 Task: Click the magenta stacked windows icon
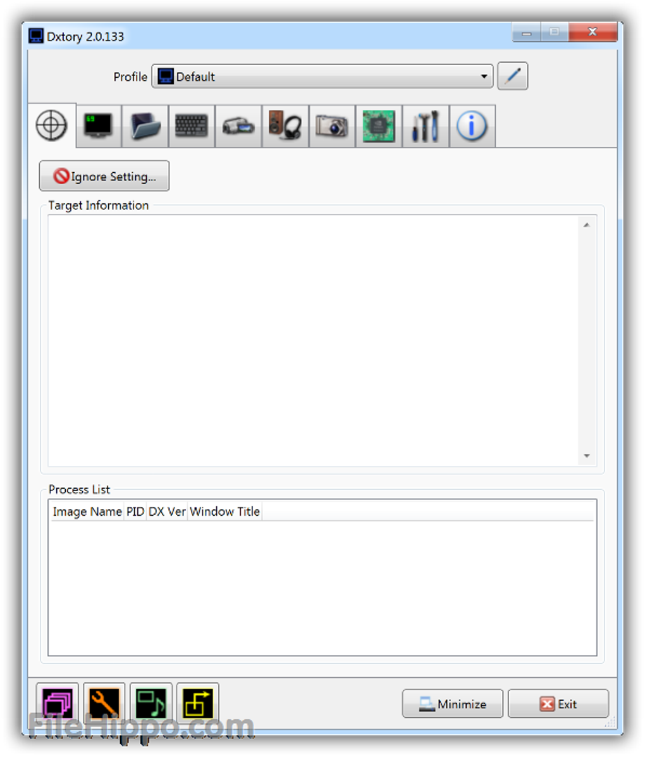(x=58, y=703)
